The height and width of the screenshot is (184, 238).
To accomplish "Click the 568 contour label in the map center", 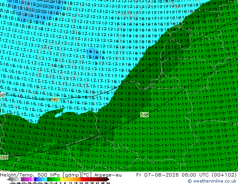I will click(145, 115).
